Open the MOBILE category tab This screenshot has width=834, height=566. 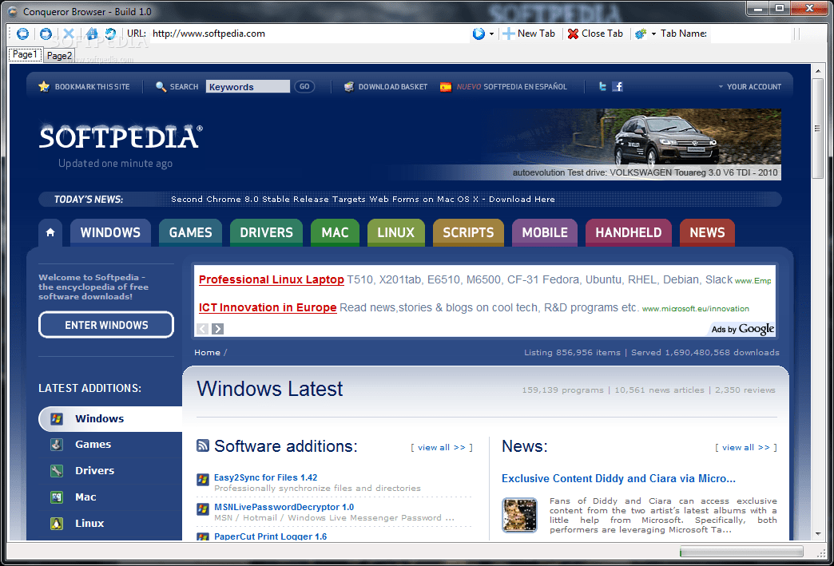click(x=545, y=233)
